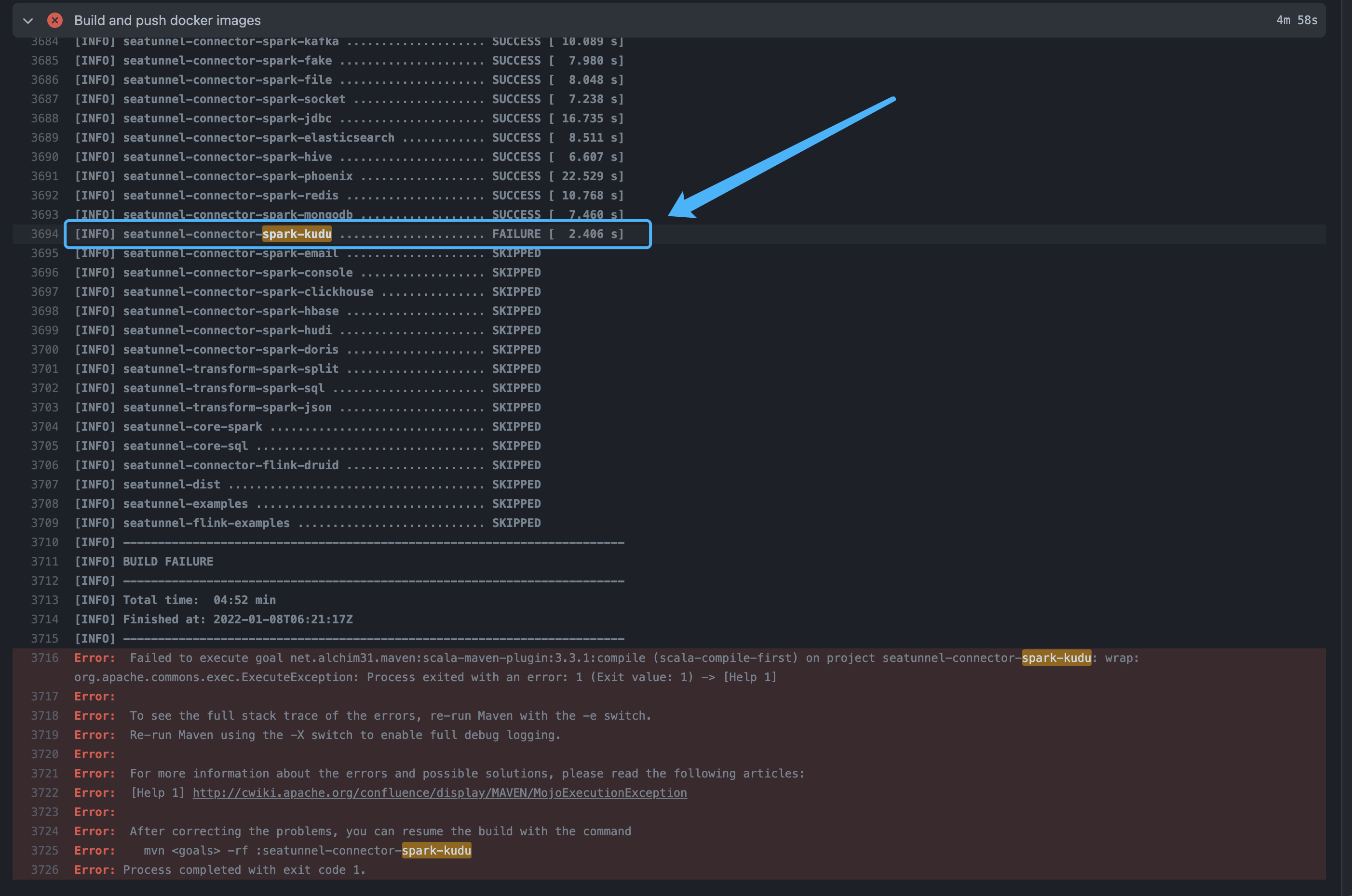Click line number 3713 Total time entry
The width and height of the screenshot is (1352, 896).
pos(45,599)
